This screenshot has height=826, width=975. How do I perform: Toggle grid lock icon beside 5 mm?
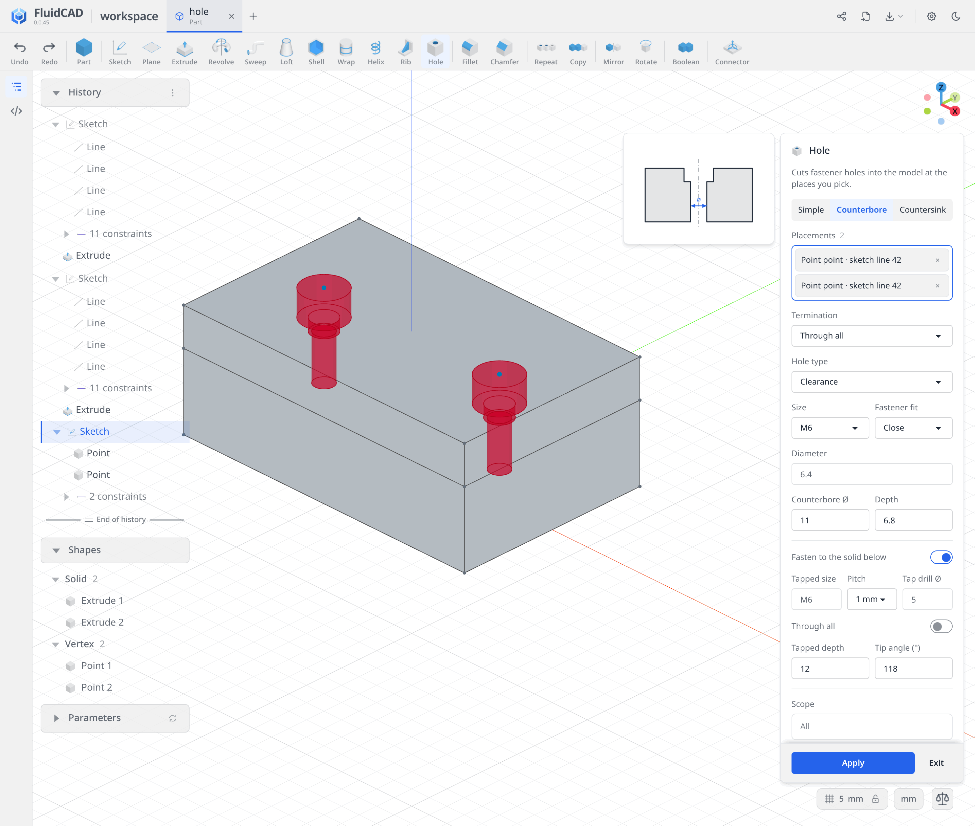(x=875, y=799)
